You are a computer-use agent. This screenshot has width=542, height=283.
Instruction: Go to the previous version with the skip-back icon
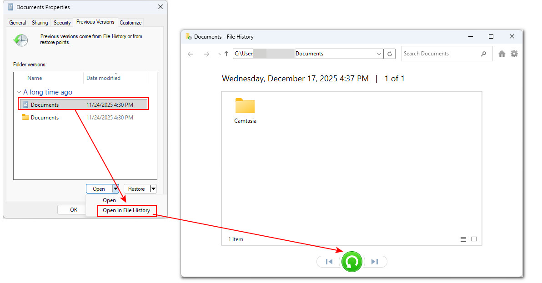328,262
